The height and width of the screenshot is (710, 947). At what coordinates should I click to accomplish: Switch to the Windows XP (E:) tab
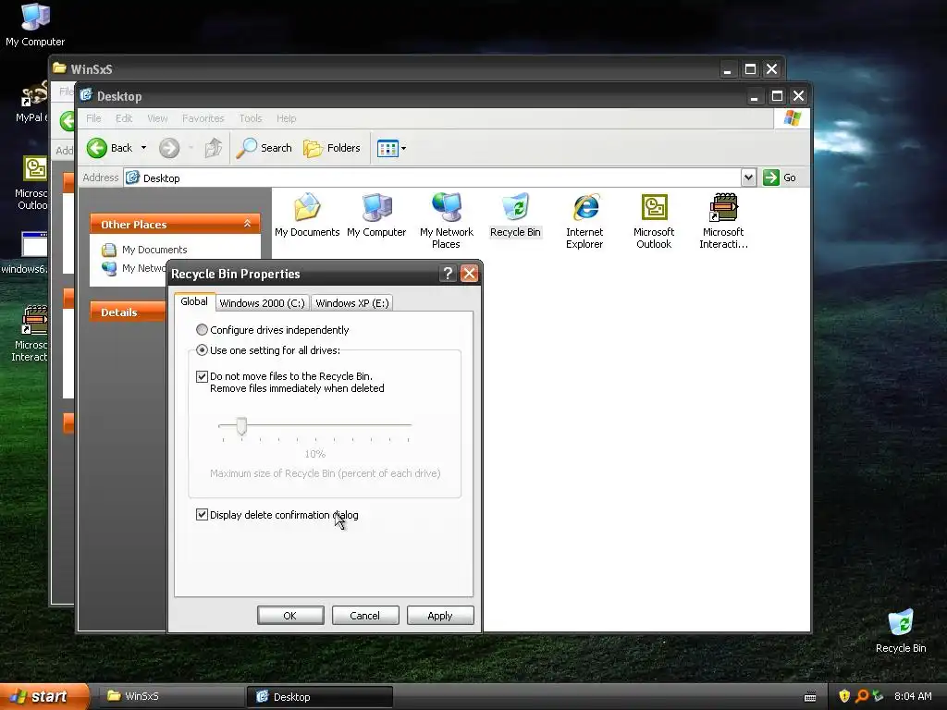tap(352, 303)
